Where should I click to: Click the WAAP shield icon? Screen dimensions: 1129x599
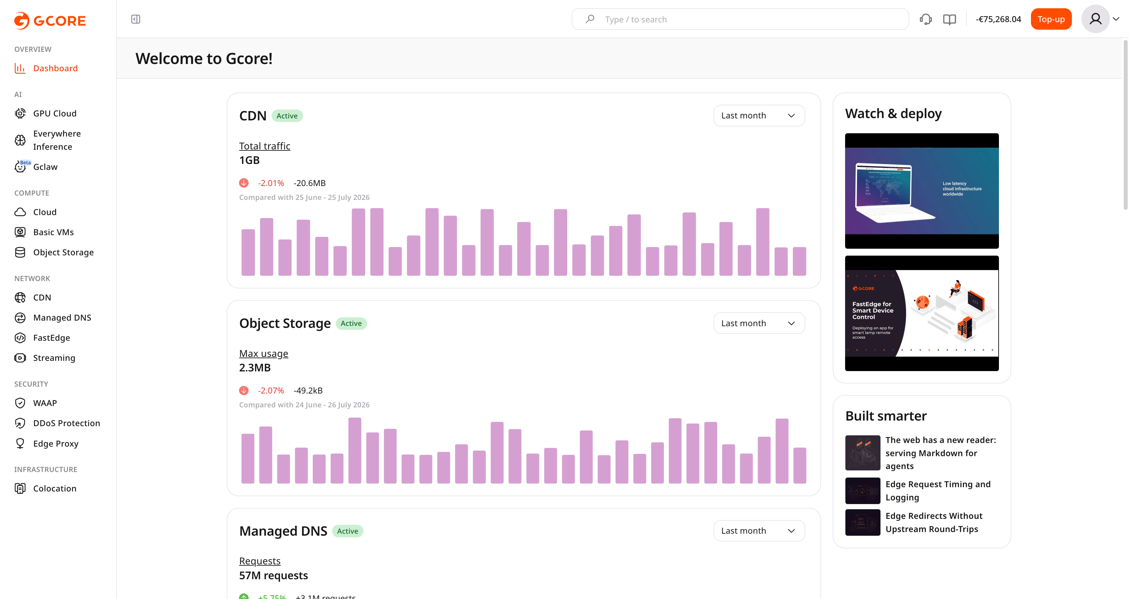pyautogui.click(x=20, y=403)
